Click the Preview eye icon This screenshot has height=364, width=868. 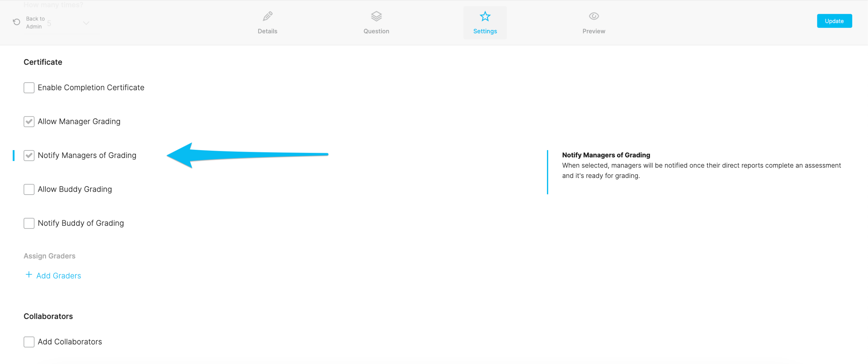tap(594, 16)
